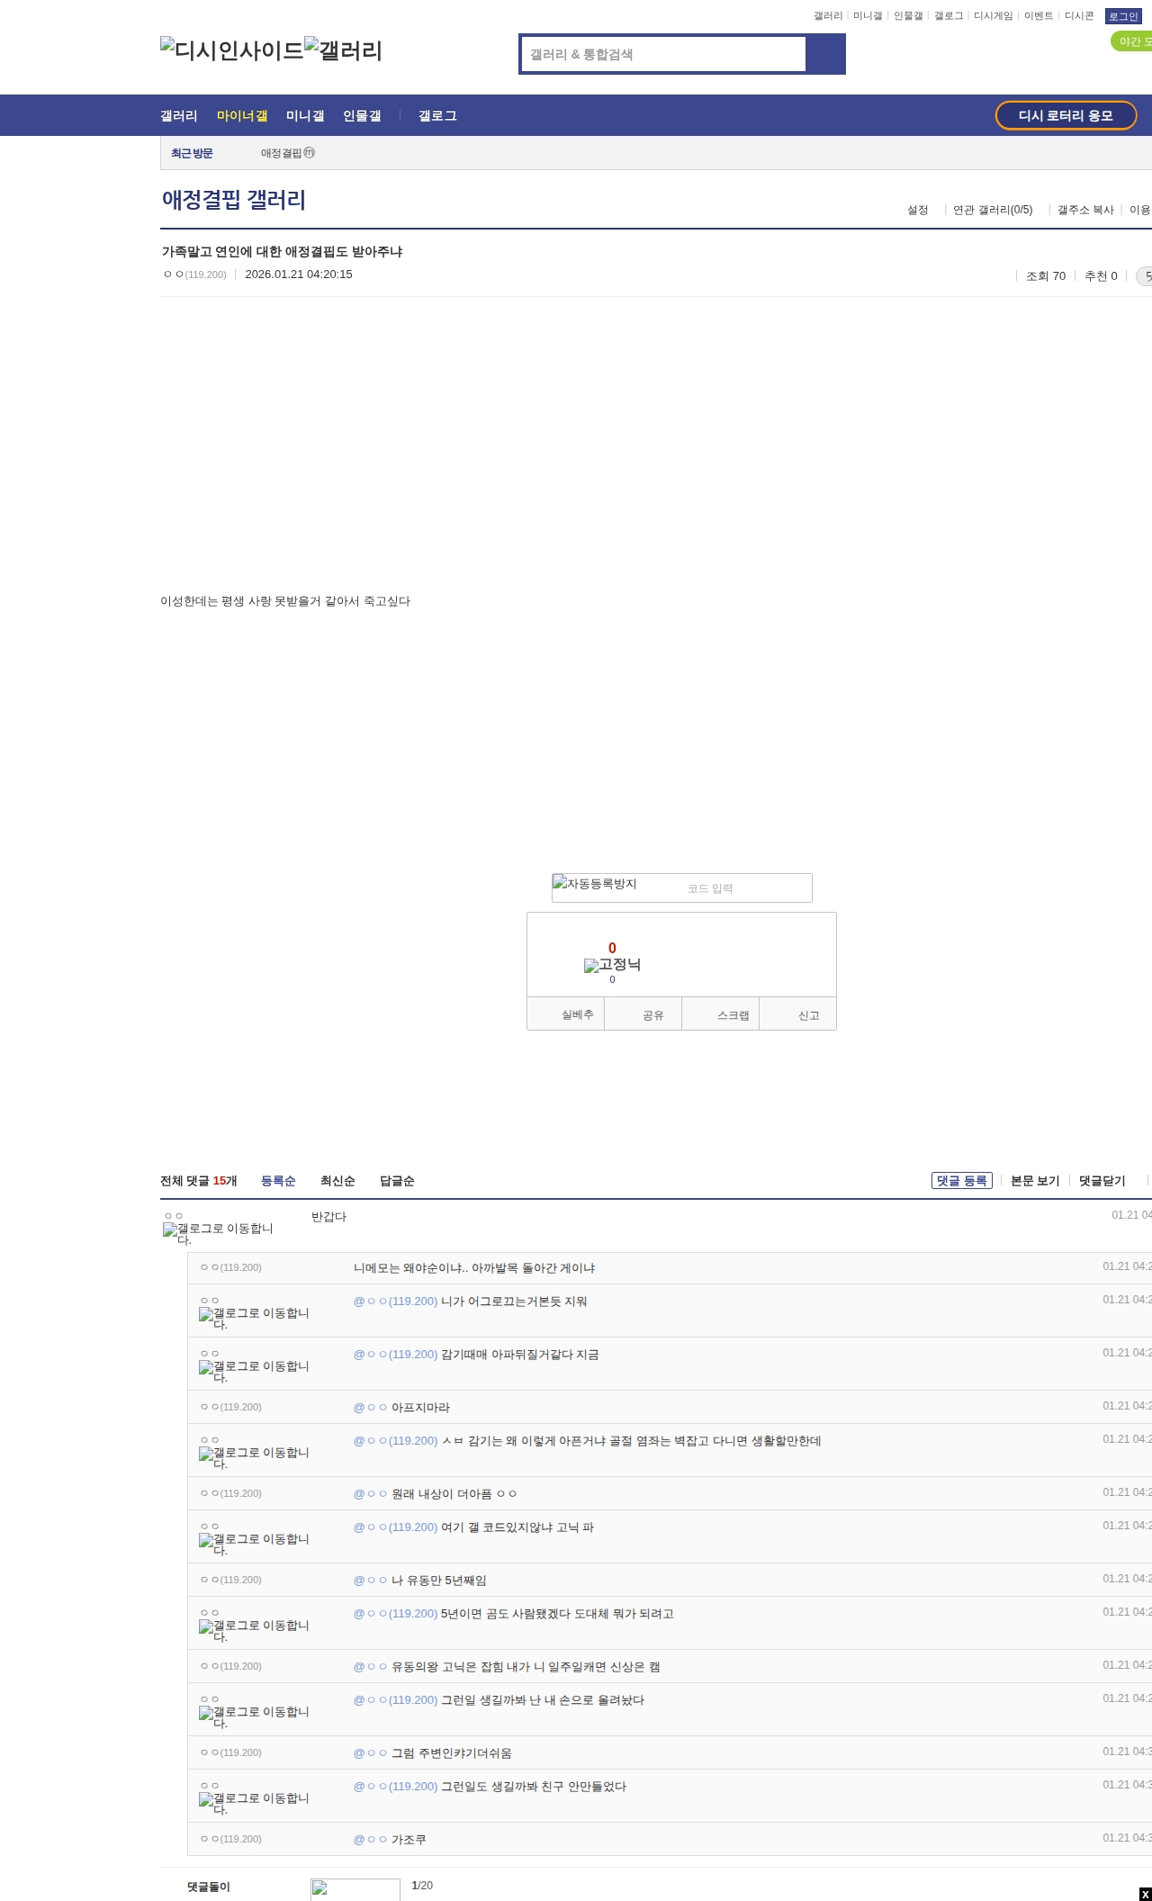This screenshot has height=1901, width=1152.
Task: Click 갤주소 복사 to copy gallery address
Action: coord(1085,210)
